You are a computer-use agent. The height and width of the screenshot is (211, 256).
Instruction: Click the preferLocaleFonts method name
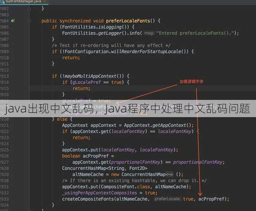pyautogui.click(x=128, y=21)
